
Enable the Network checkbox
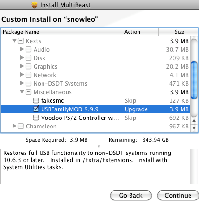click(28, 75)
